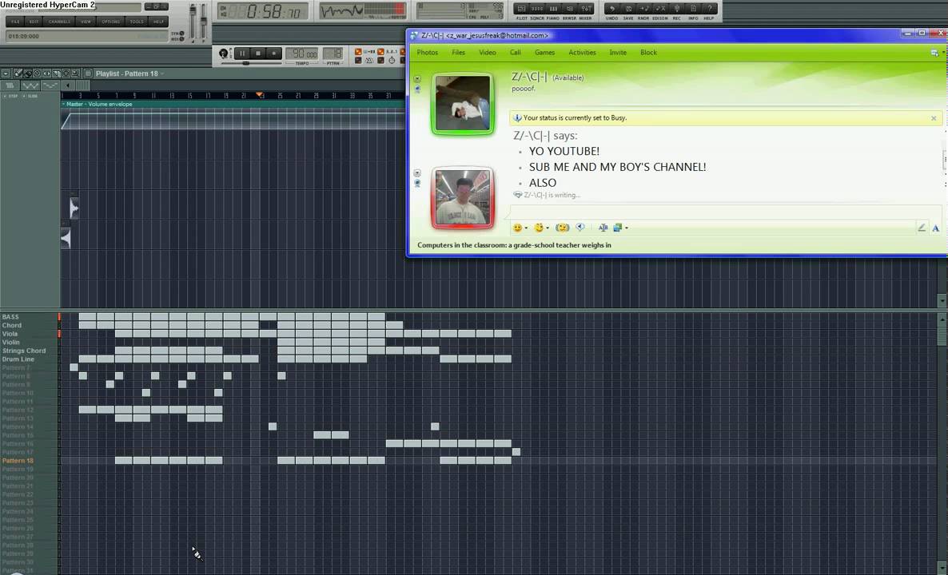
Task: Click the RNDR render shortcut icon
Action: [644, 9]
